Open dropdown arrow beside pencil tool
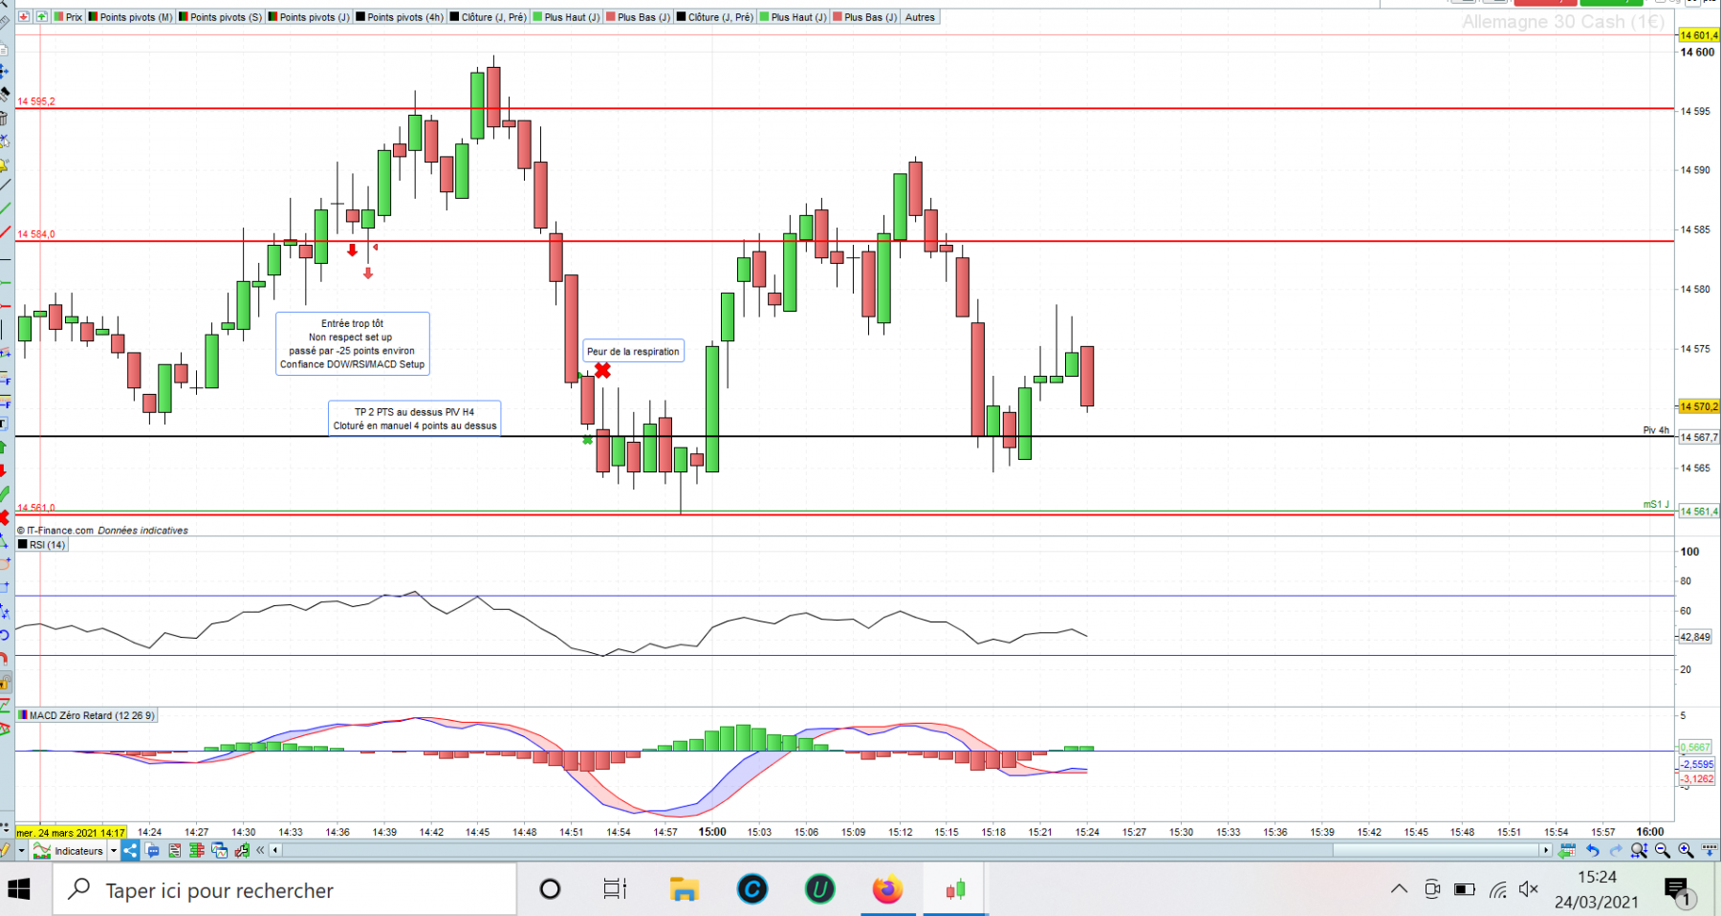The image size is (1721, 916). pos(21,850)
